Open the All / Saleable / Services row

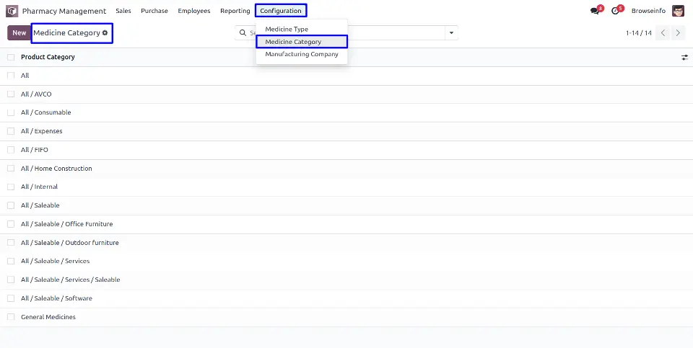[x=346, y=261]
